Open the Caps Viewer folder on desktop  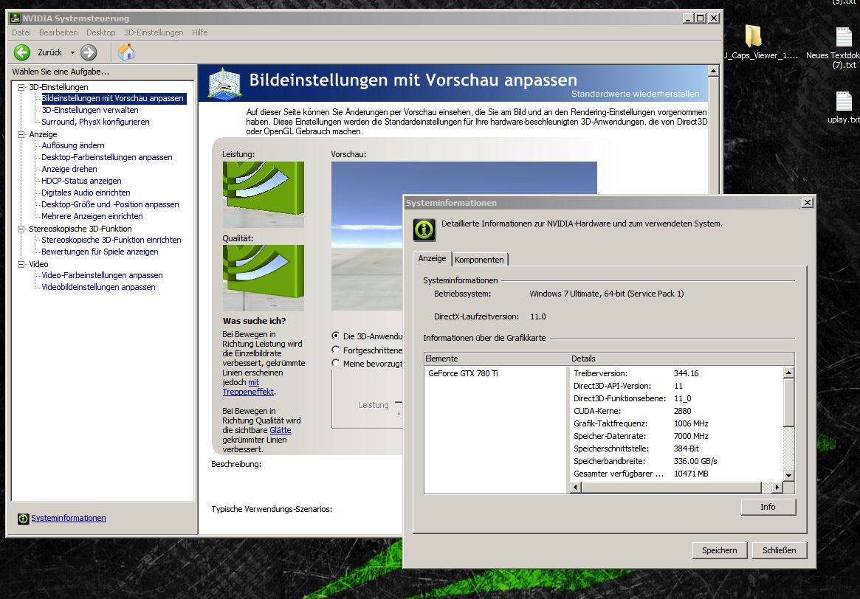coord(754,36)
